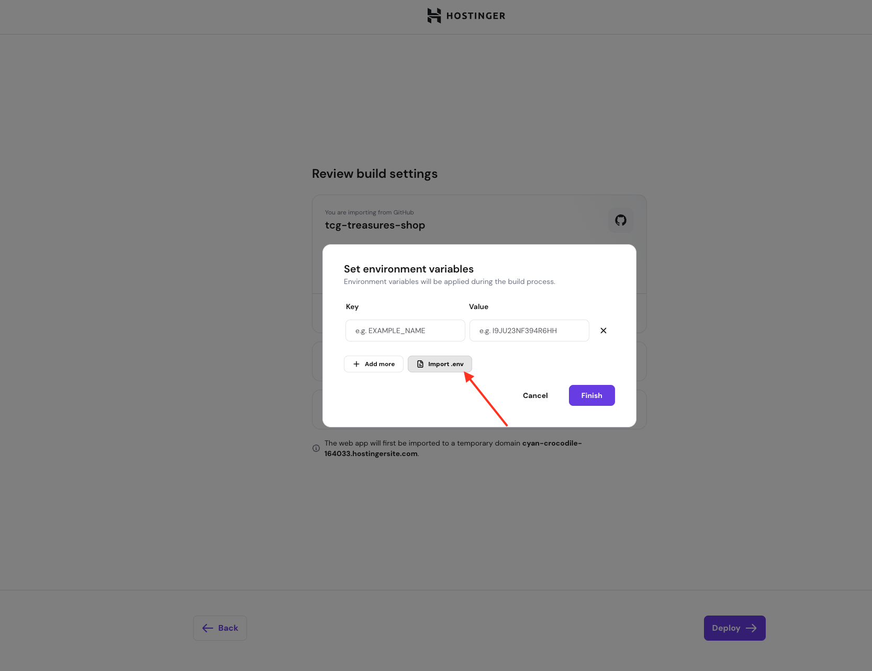Screen dimensions: 872x671
Task: Go back using the Back button label
Action: [x=228, y=628]
